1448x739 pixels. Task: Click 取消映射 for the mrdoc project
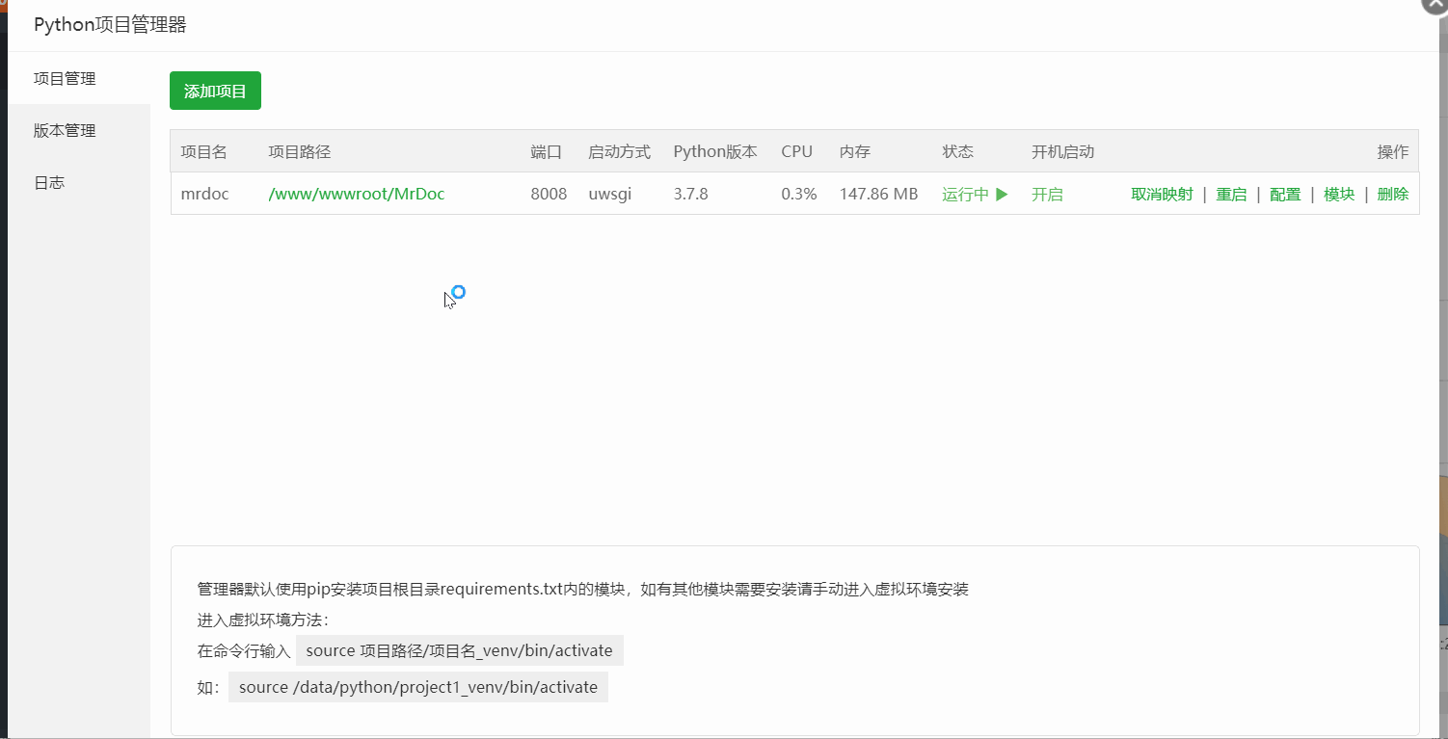1162,195
